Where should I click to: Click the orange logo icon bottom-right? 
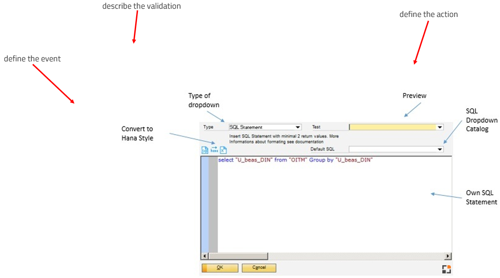[x=446, y=269]
